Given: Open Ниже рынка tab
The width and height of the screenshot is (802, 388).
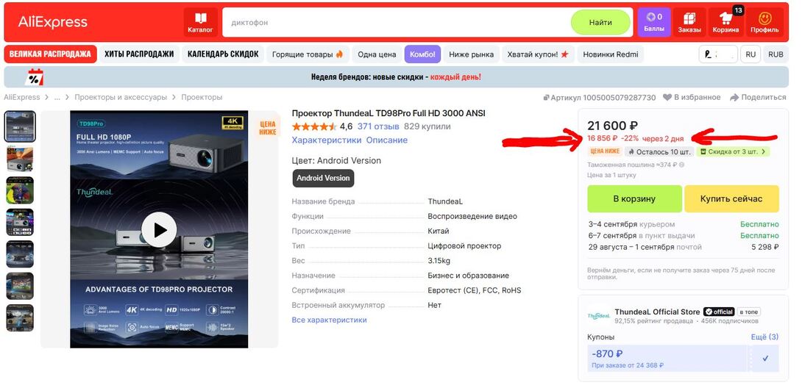Looking at the screenshot, I should point(471,54).
